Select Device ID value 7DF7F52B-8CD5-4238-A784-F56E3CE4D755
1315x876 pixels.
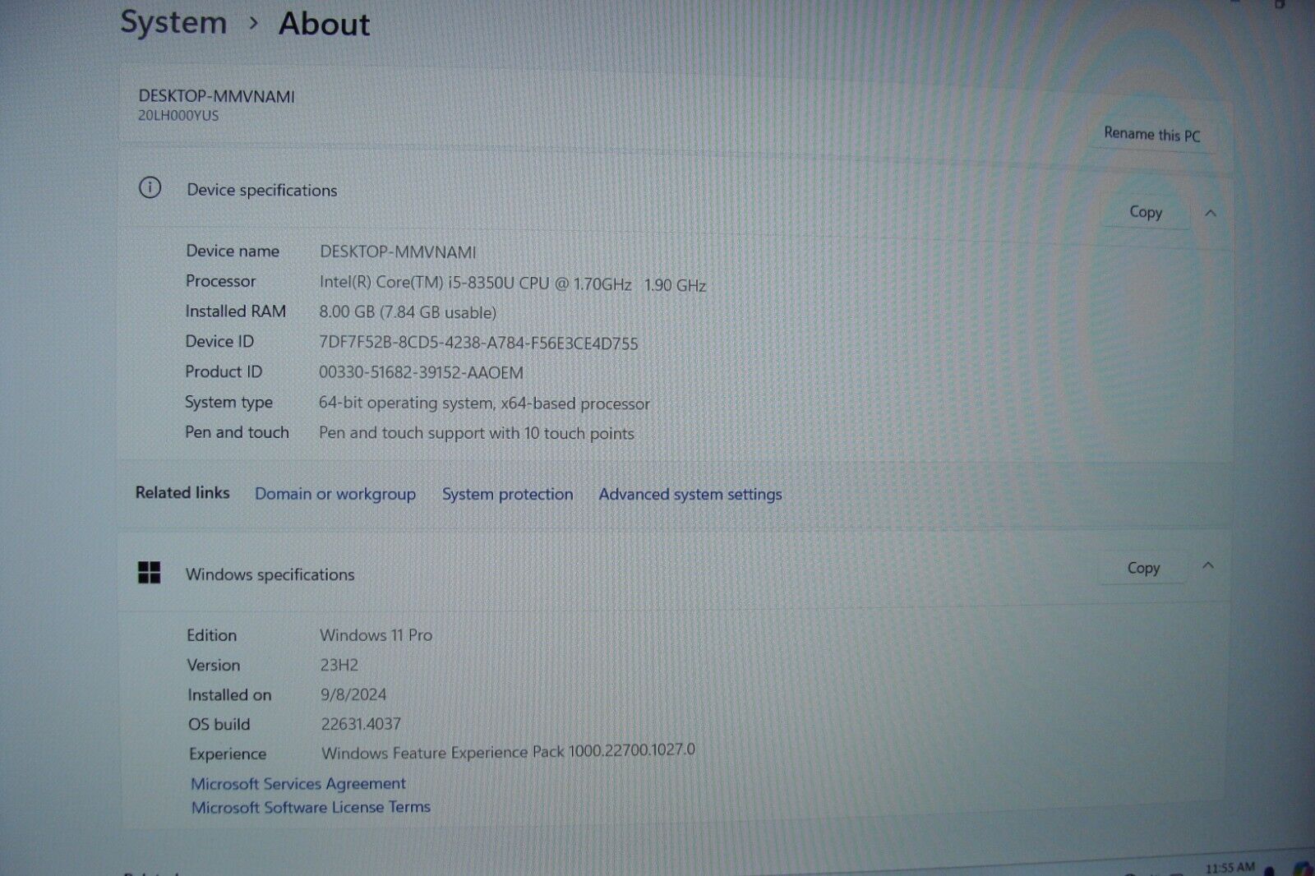click(x=478, y=343)
